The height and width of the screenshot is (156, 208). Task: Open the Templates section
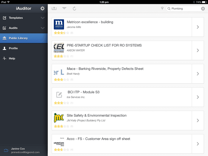pos(24,18)
